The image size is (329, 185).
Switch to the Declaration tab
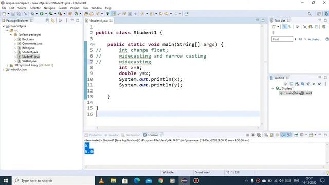[131, 135]
